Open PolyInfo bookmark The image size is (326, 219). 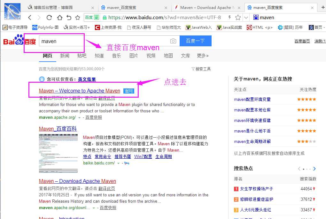coord(45,27)
